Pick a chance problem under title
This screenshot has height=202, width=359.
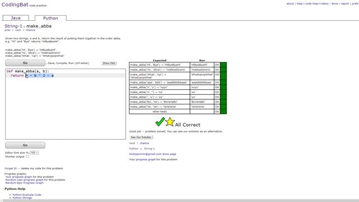[30, 30]
